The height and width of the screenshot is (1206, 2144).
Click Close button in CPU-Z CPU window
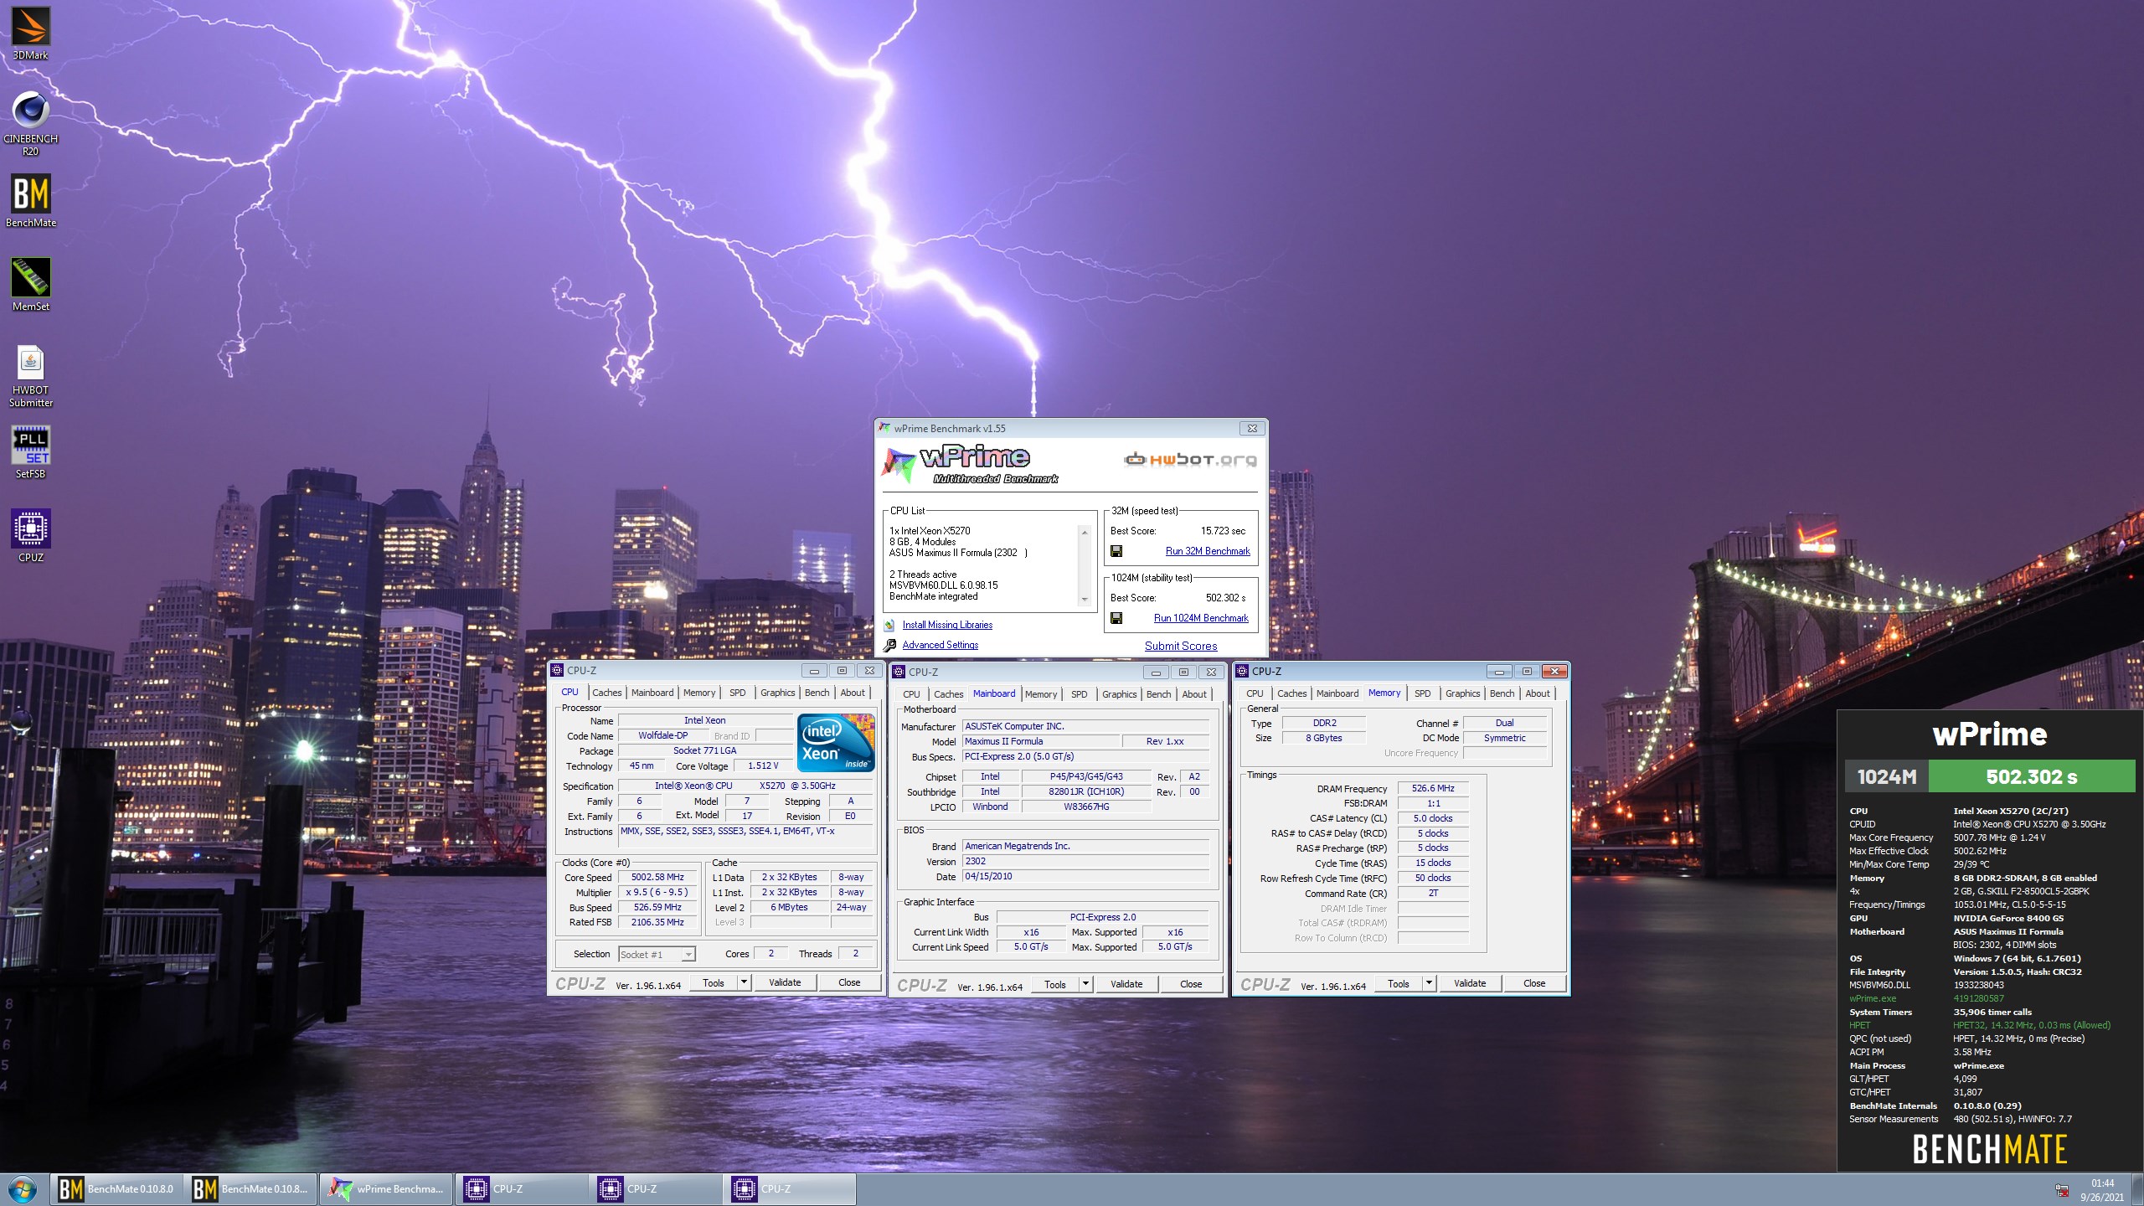(849, 982)
